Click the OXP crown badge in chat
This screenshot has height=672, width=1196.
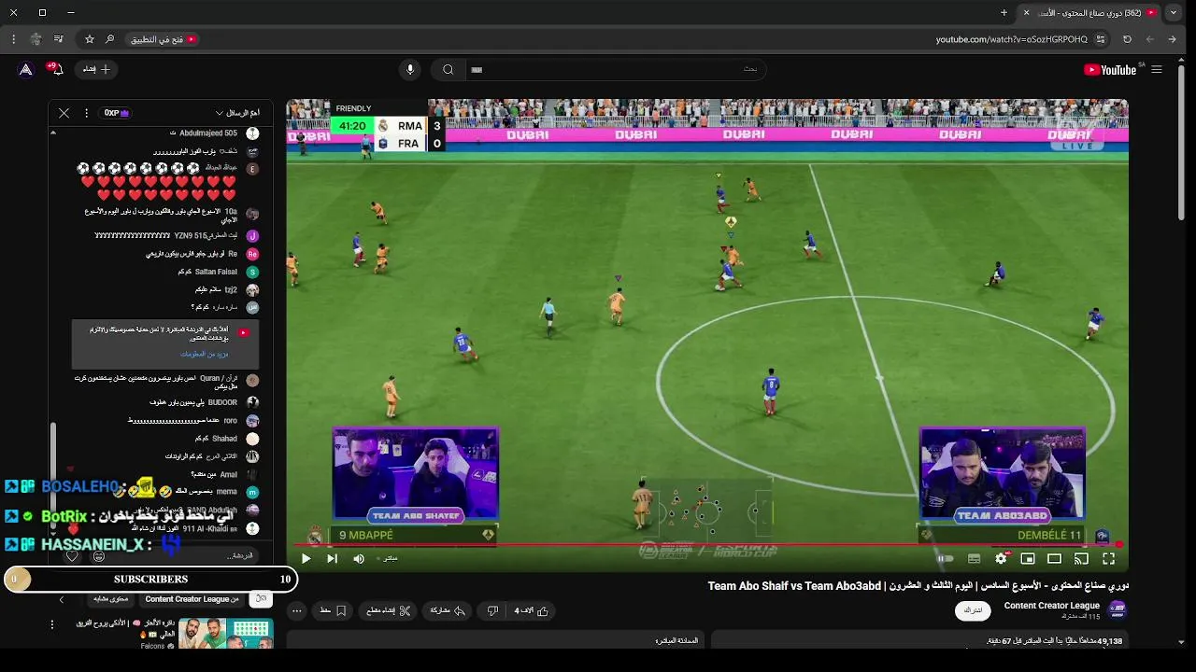pos(116,113)
